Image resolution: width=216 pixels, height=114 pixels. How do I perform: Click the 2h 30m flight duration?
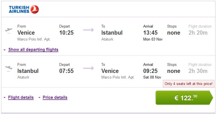pos(198,71)
